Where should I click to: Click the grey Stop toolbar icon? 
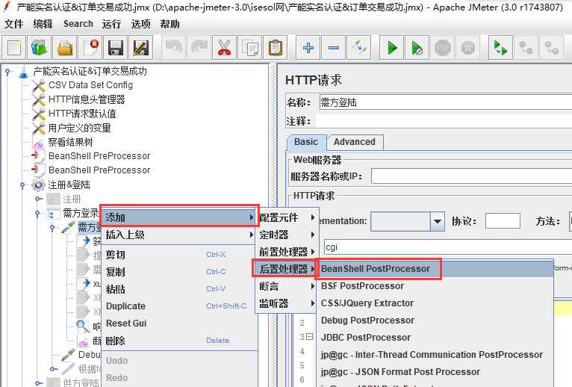point(443,48)
